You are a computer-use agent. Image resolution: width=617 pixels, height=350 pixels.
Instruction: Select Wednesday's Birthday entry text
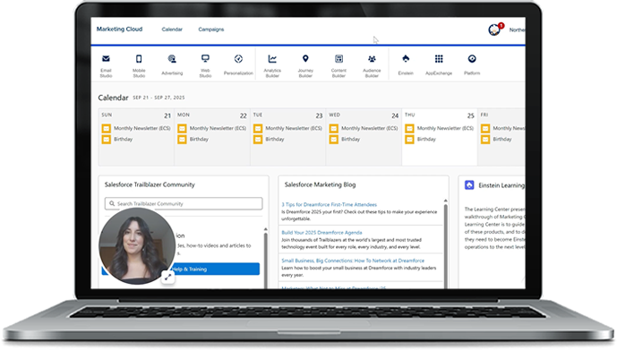[x=351, y=140]
